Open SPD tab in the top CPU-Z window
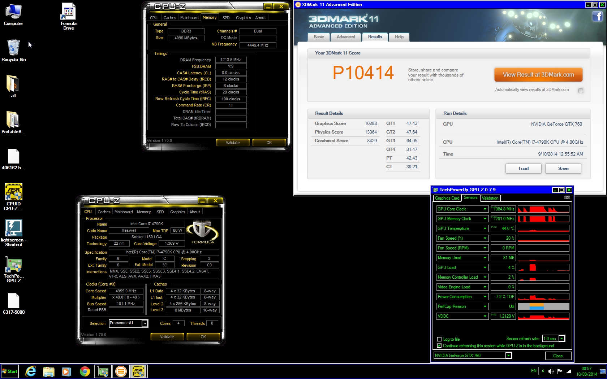Screen dimensions: 607x379 tap(226, 18)
